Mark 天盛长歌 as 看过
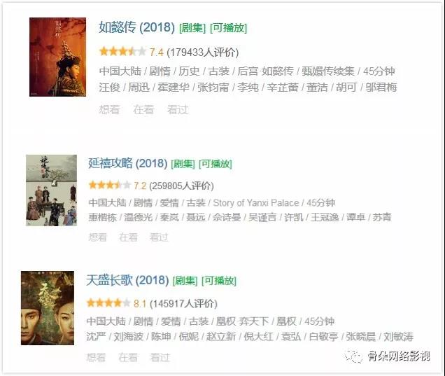 pos(160,357)
